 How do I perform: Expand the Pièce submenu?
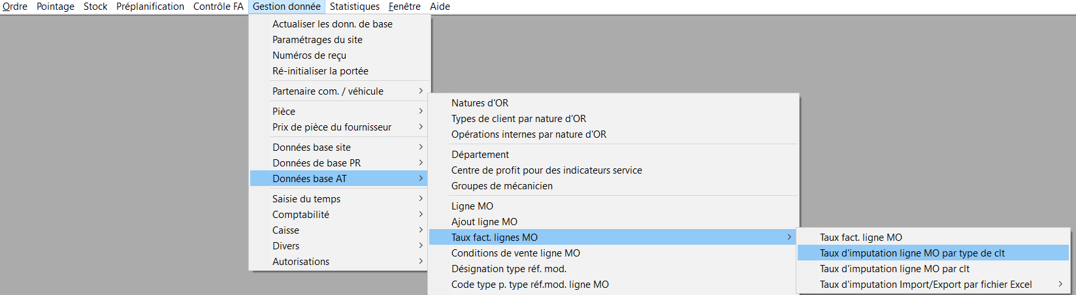tap(339, 112)
